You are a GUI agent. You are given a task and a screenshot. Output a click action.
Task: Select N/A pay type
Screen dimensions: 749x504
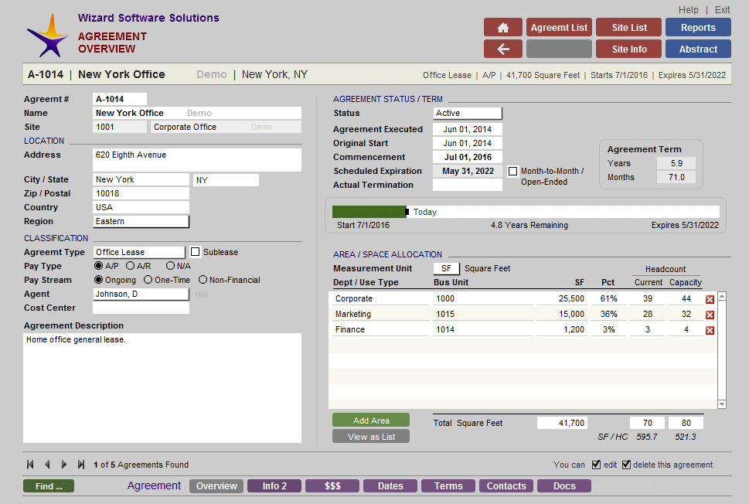coord(170,266)
